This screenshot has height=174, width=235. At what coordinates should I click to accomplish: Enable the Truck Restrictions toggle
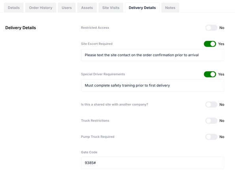pyautogui.click(x=211, y=121)
